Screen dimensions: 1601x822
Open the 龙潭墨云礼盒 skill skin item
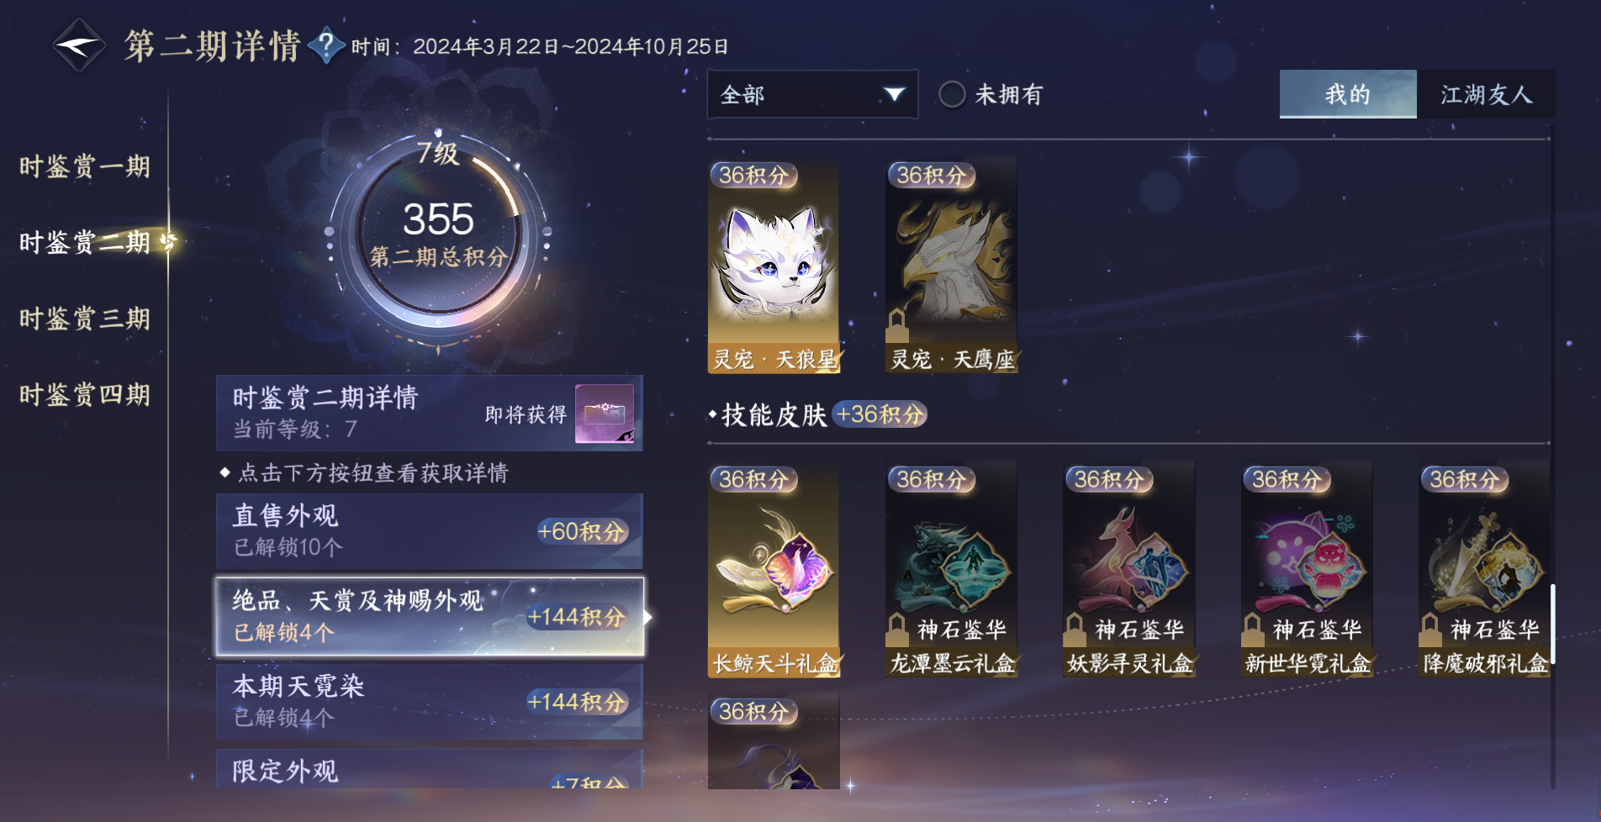click(x=951, y=571)
